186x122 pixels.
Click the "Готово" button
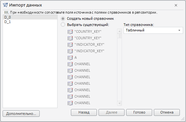(x=139, y=112)
